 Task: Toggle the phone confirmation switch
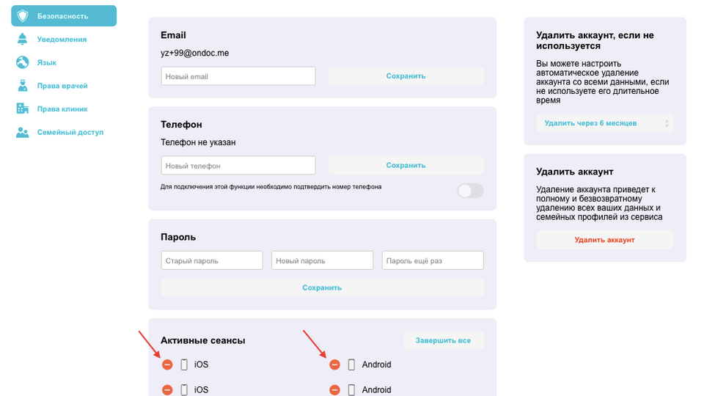470,191
